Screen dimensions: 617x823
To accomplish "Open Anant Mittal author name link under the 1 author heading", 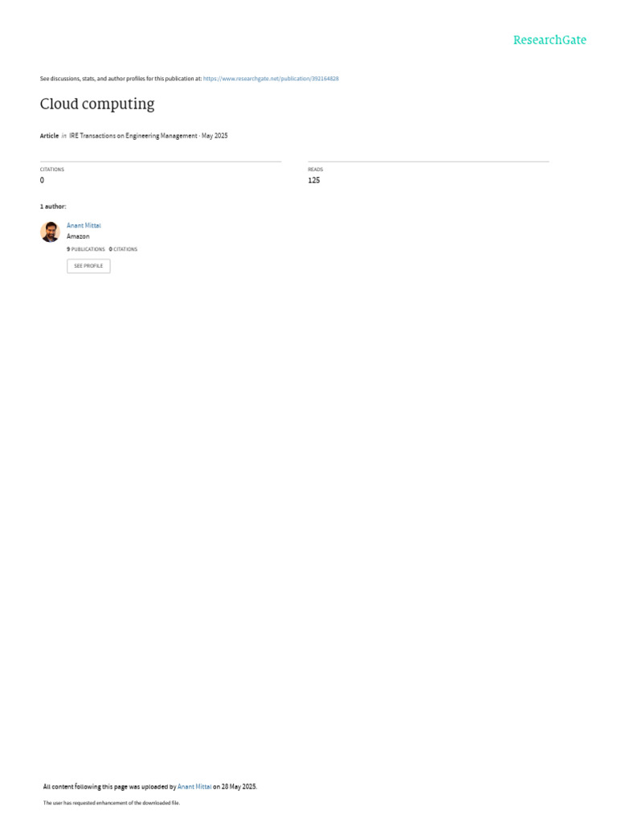I will coord(84,225).
